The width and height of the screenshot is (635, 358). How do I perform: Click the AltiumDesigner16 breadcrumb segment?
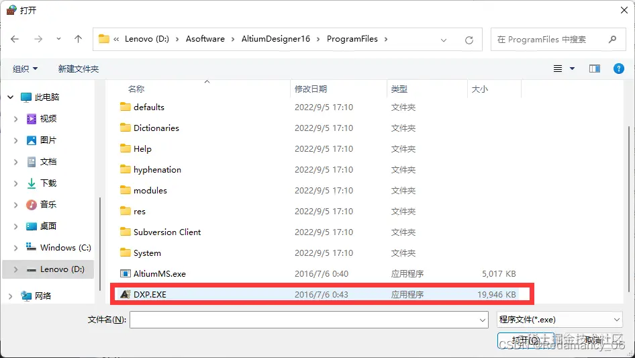tap(276, 39)
